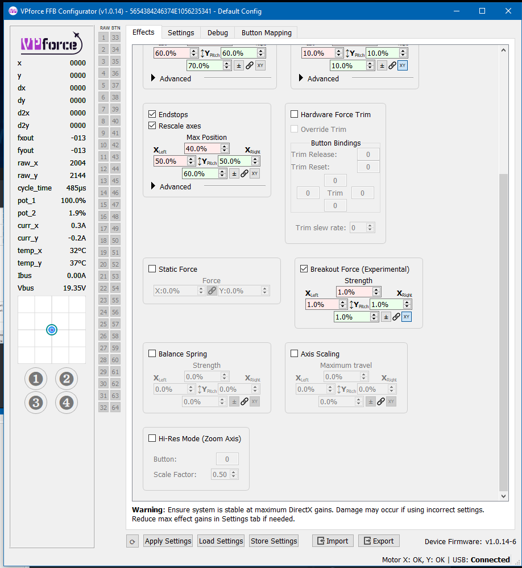Click the Store Settings button
522x568 pixels.
(x=274, y=541)
